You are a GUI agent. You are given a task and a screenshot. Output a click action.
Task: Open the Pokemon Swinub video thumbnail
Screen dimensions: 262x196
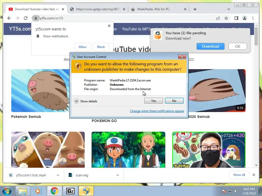pos(40,91)
